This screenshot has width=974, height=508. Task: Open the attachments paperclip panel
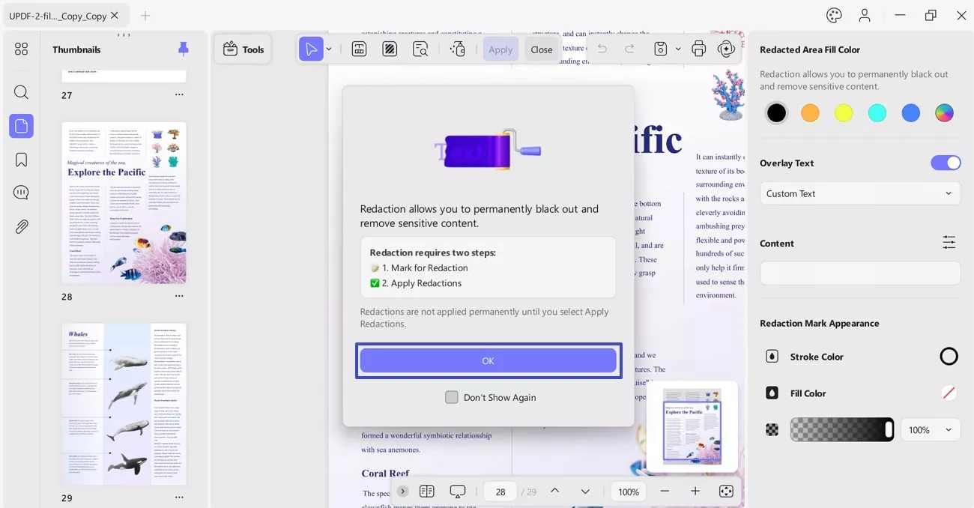tap(21, 226)
